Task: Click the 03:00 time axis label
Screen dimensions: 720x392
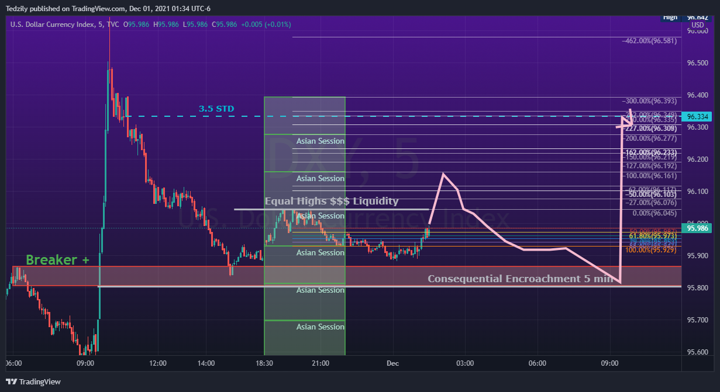Action: point(465,363)
